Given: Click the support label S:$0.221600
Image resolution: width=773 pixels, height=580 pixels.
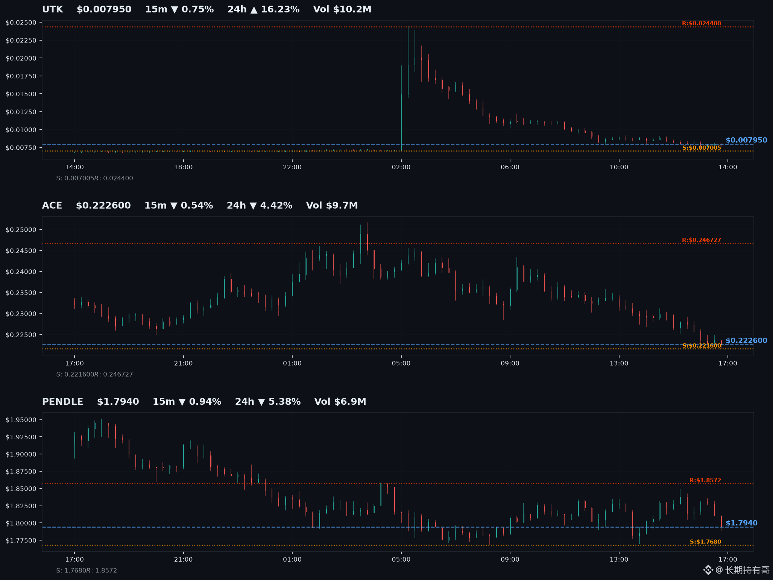Looking at the screenshot, I should 702,346.
